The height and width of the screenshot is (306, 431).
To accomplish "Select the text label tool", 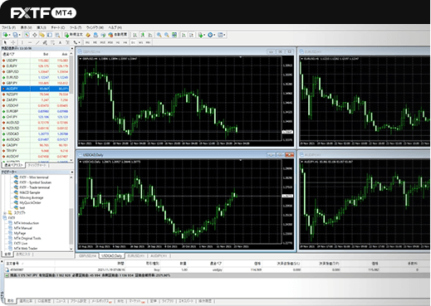I will pos(67,42).
